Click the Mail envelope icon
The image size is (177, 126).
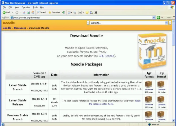[x=69, y=12]
